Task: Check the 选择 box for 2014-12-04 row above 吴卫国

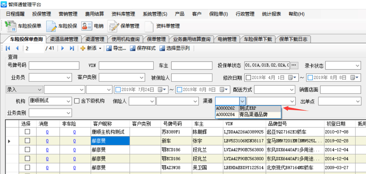Action: [27, 158]
